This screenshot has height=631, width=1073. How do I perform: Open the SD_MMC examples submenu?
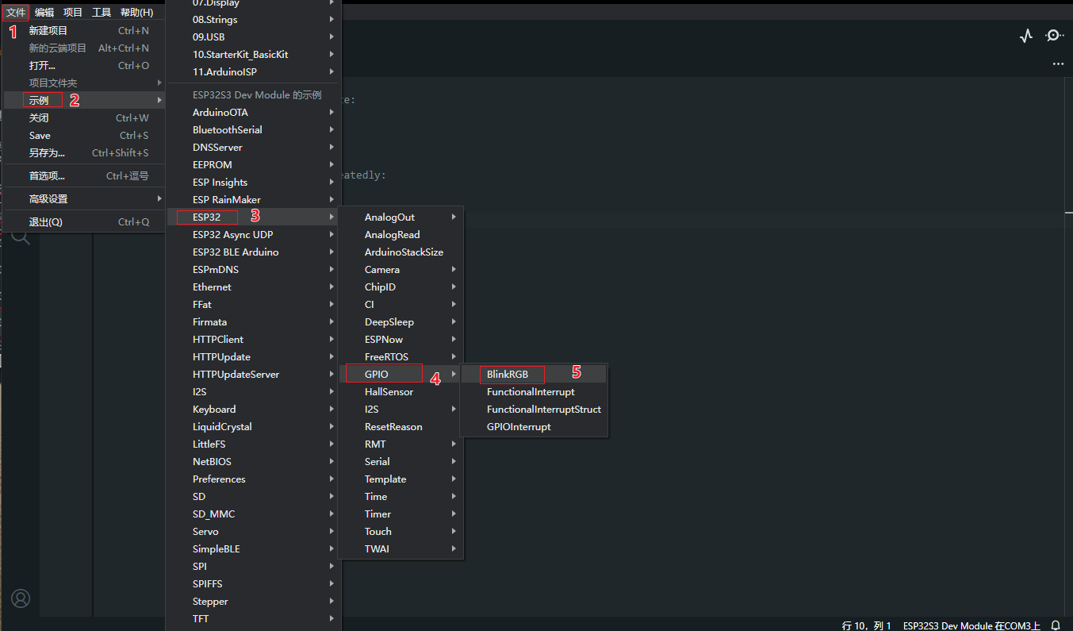pos(253,514)
